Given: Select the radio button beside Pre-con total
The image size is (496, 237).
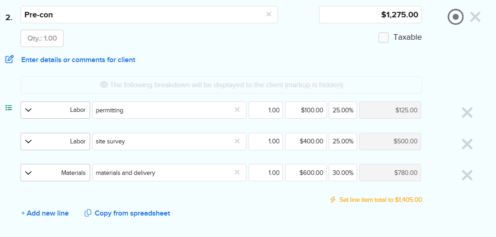Looking at the screenshot, I should [455, 17].
